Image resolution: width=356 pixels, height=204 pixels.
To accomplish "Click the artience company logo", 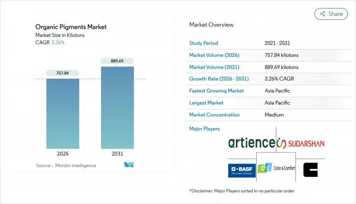I will (251, 143).
